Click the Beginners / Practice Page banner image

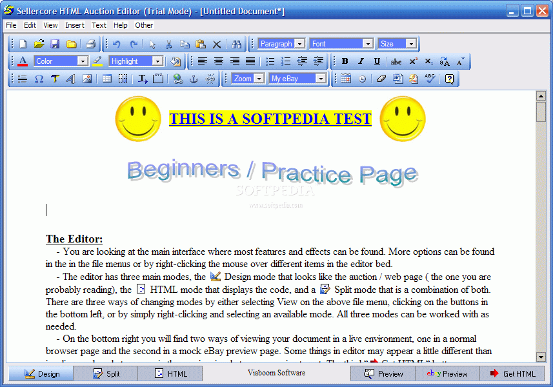pos(272,173)
